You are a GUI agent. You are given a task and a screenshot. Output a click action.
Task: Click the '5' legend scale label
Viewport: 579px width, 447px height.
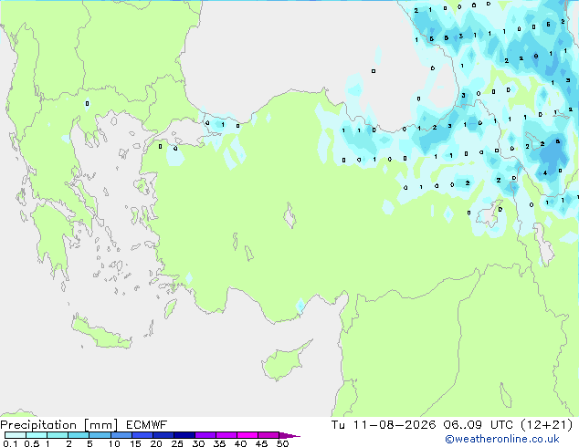[x=89, y=443]
